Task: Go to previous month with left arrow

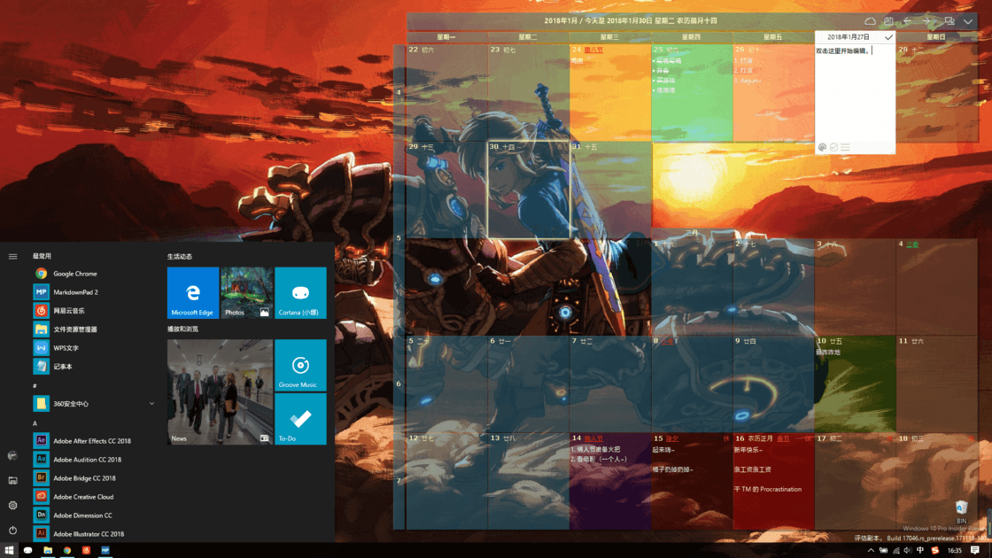Action: tap(908, 21)
